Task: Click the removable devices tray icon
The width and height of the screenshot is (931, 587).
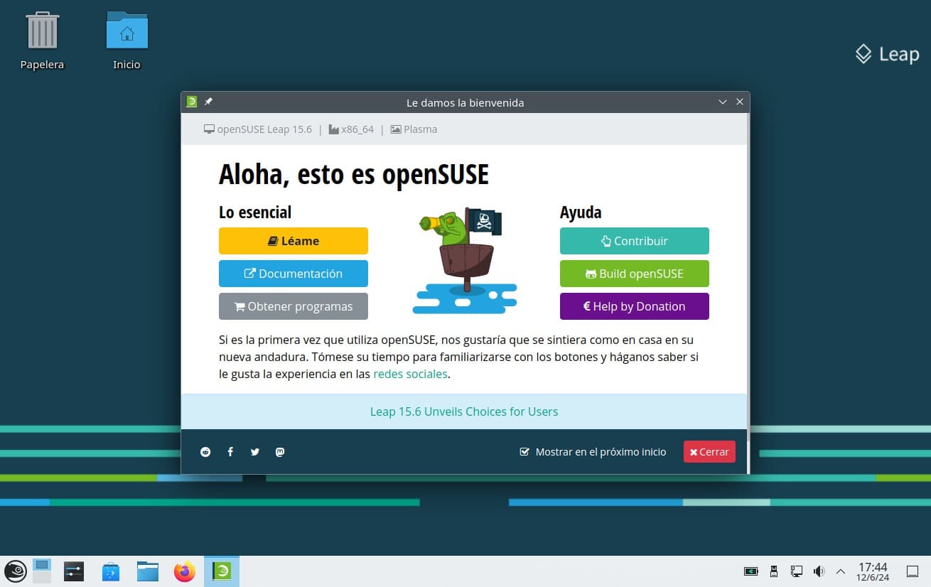Action: (x=774, y=571)
